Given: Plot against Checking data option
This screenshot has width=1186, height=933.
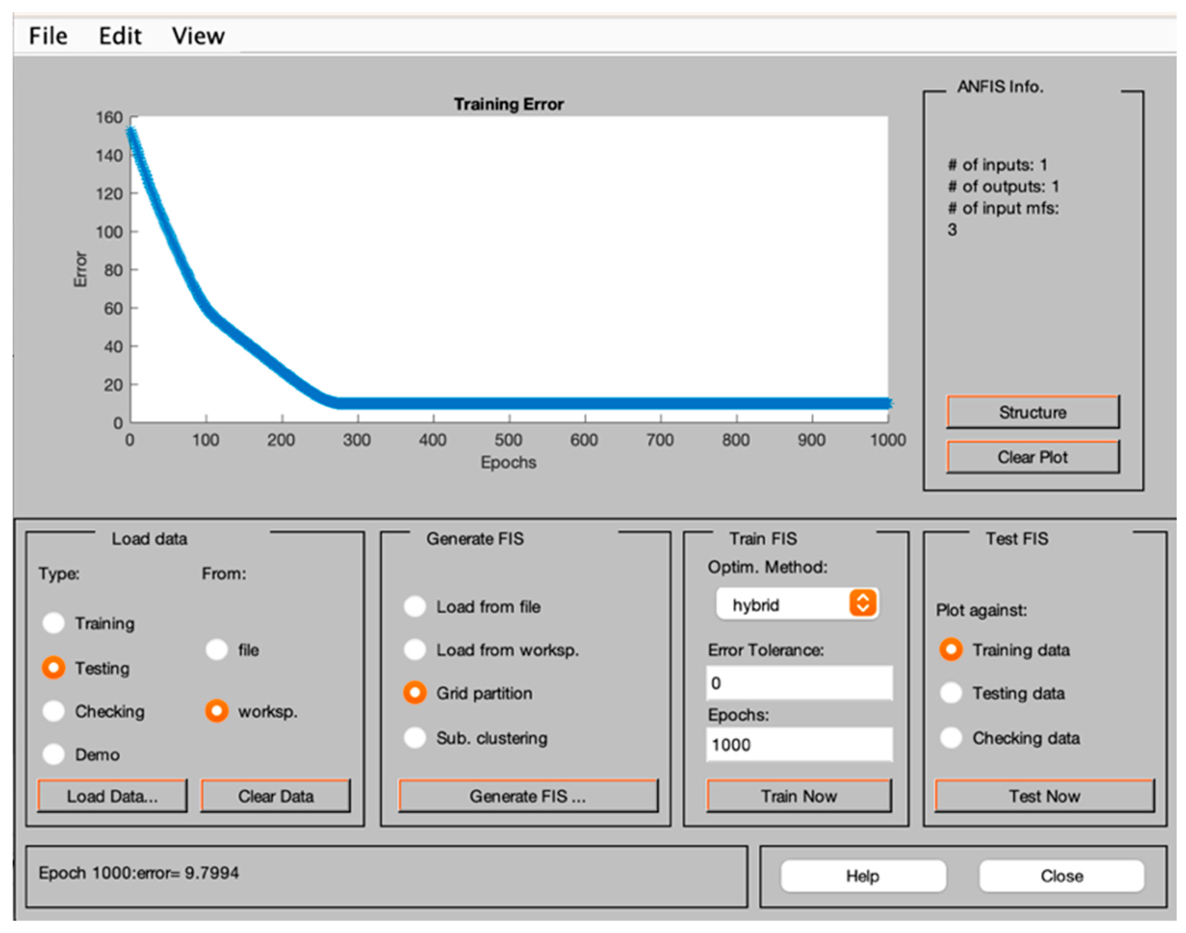Looking at the screenshot, I should (x=951, y=738).
